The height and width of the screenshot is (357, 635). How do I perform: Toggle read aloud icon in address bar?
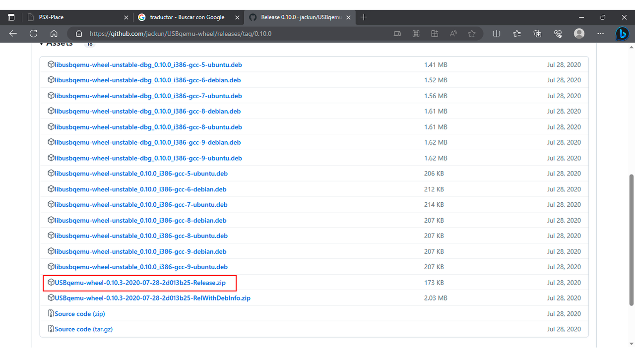tap(453, 34)
